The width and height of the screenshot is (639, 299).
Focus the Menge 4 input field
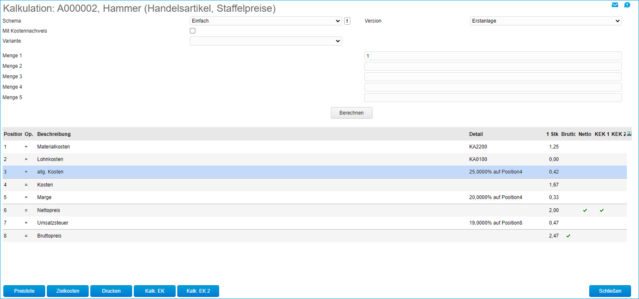coord(493,87)
